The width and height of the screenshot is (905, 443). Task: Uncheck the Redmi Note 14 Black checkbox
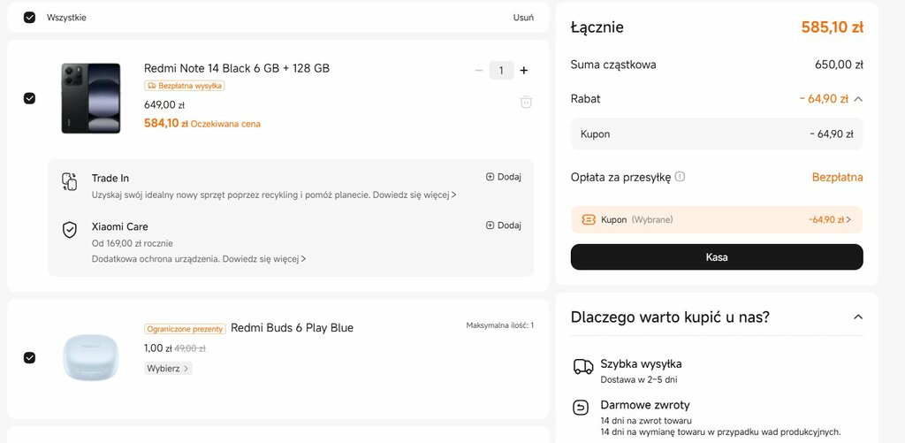coord(29,98)
